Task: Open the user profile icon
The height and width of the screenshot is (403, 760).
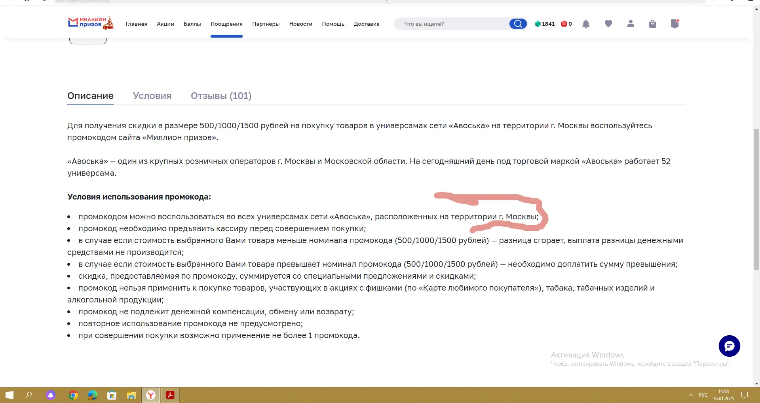Action: (631, 24)
